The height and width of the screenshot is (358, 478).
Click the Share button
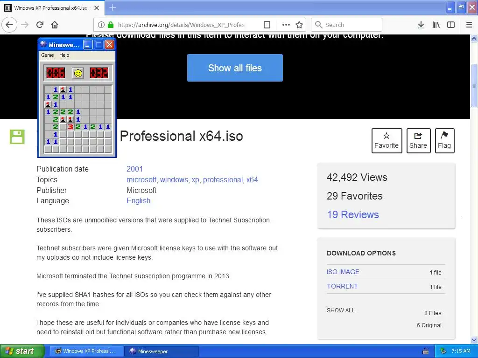point(418,141)
